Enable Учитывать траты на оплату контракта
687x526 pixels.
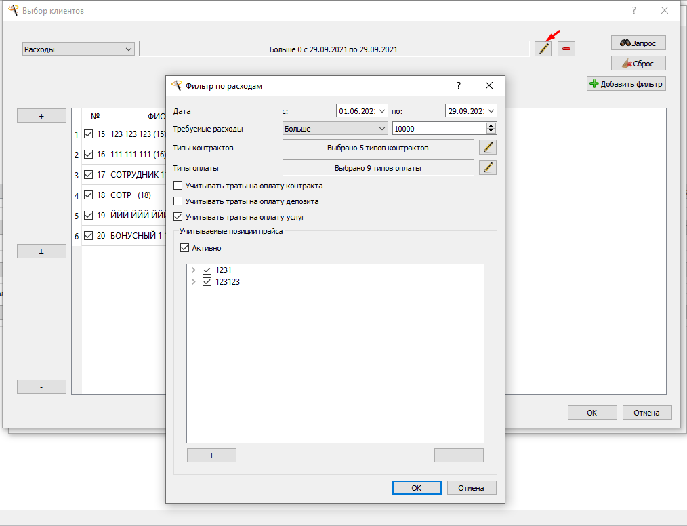pyautogui.click(x=178, y=186)
